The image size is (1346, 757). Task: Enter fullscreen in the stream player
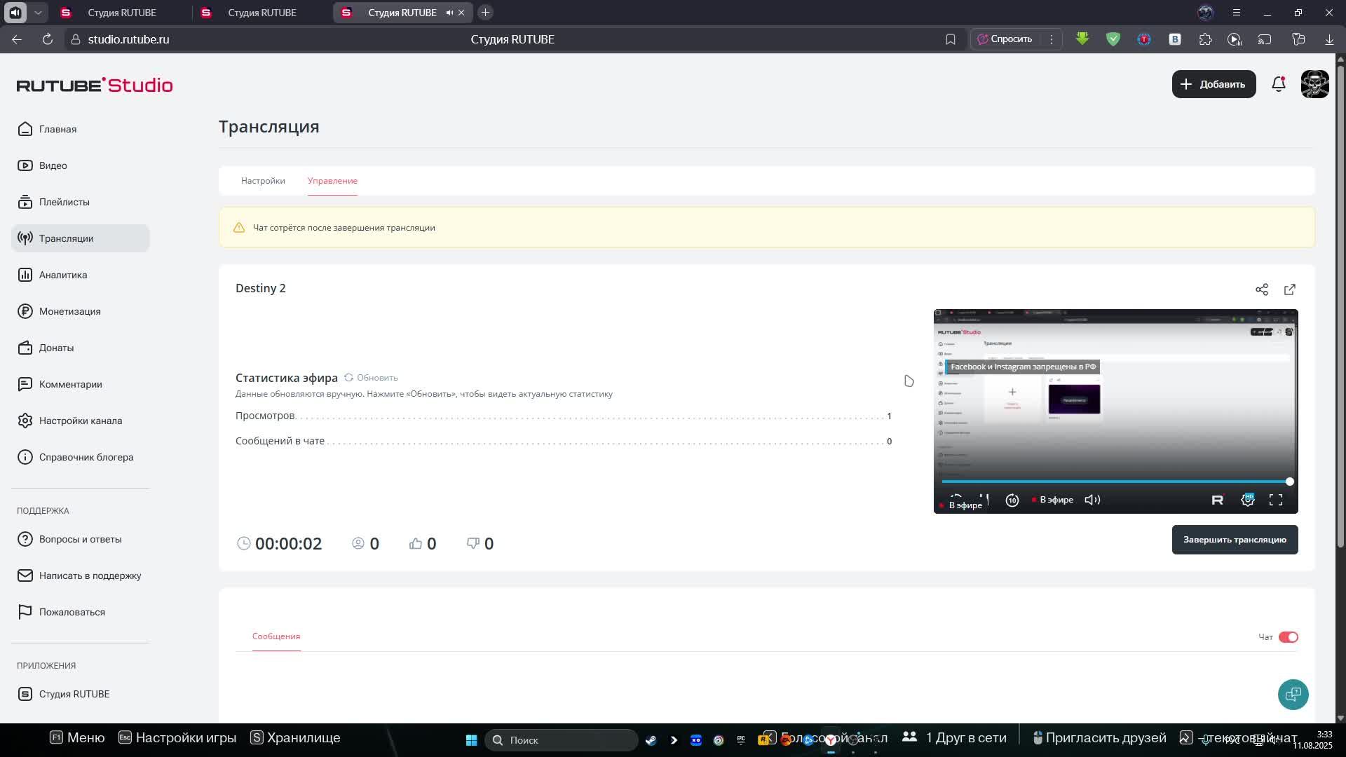coord(1276,500)
